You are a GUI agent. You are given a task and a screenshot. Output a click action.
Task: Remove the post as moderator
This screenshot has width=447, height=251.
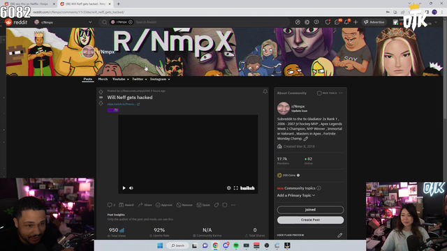[x=184, y=205]
